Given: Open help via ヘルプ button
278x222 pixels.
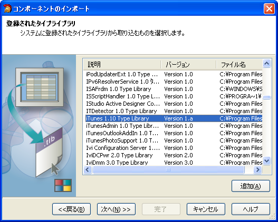Looking at the screenshot, I should tap(251, 209).
